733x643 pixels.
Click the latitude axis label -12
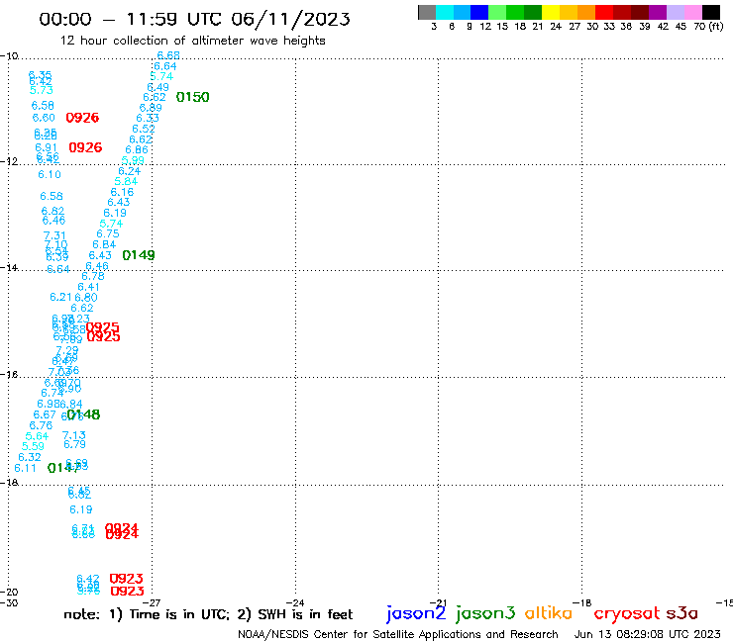pos(9,161)
